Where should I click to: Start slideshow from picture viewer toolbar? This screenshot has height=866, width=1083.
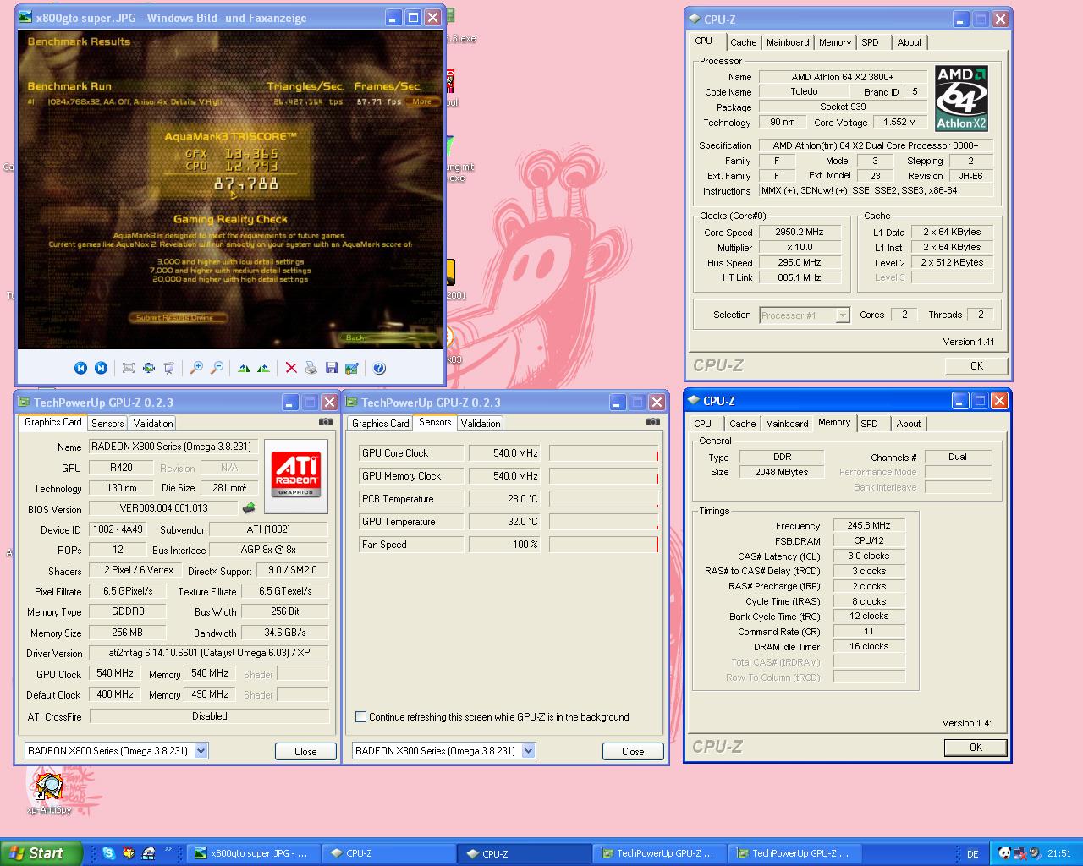pos(169,368)
